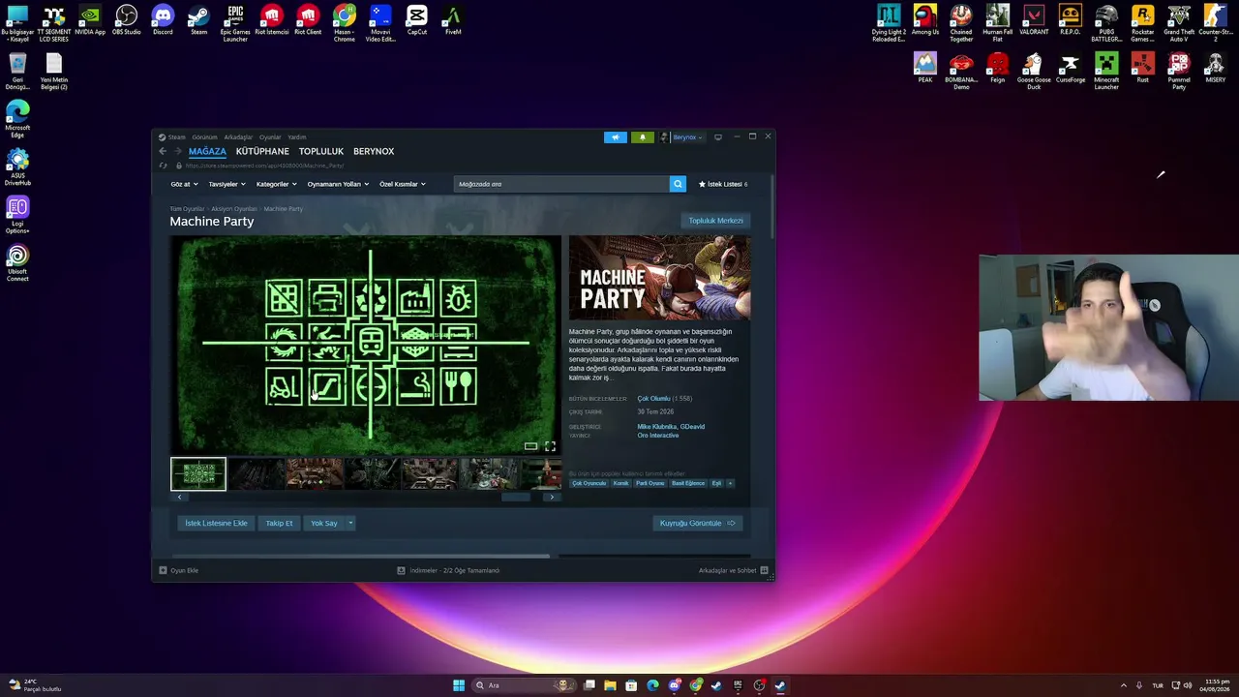Open the Oro Interactive publisher link
This screenshot has width=1239, height=697.
658,436
